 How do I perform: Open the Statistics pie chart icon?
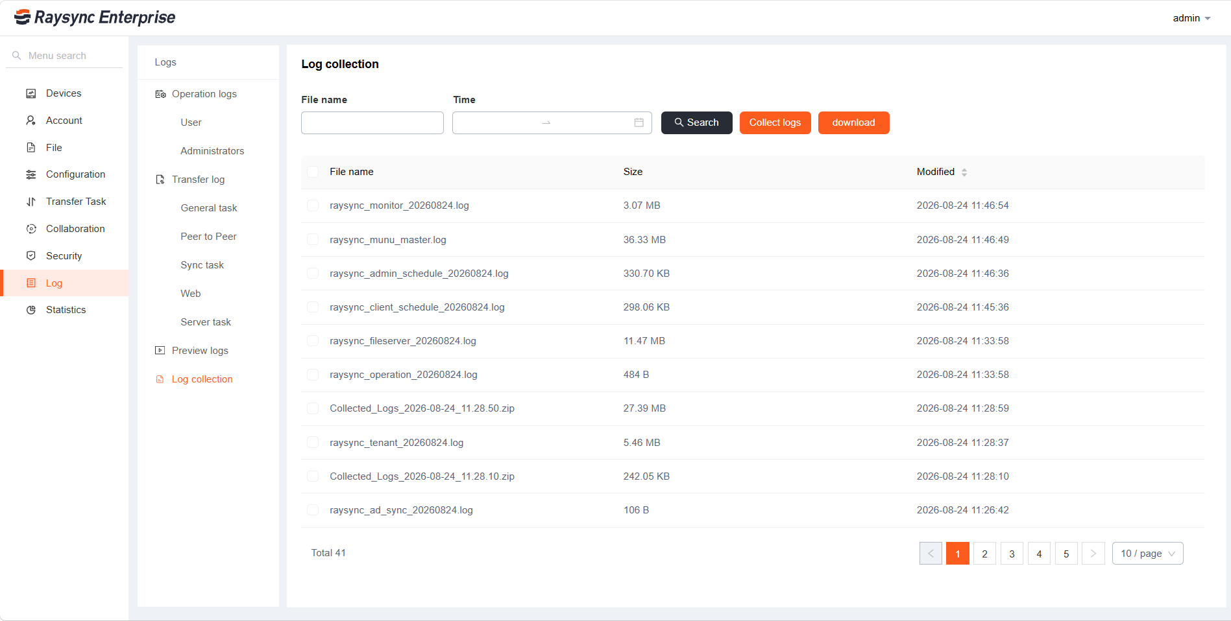[30, 310]
